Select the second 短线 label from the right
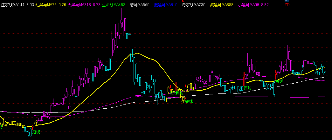This screenshot has height=140, width=332. (x=247, y=88)
